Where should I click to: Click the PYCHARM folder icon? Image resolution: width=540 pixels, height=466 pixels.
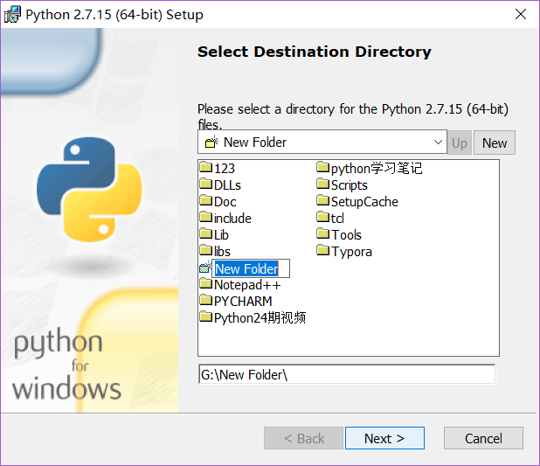pos(206,300)
